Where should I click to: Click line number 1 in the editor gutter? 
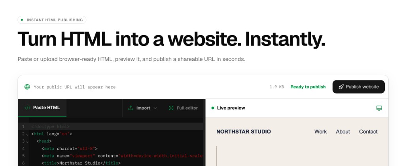tap(23, 126)
